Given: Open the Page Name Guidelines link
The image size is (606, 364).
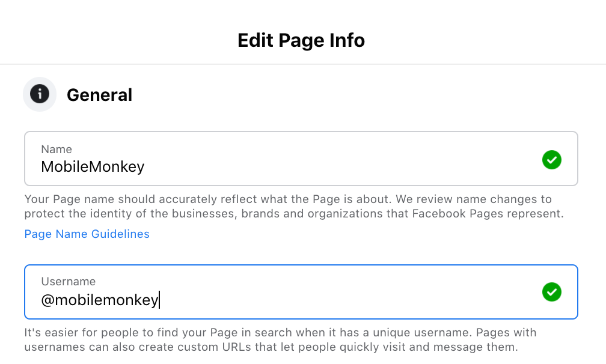Looking at the screenshot, I should [x=87, y=234].
